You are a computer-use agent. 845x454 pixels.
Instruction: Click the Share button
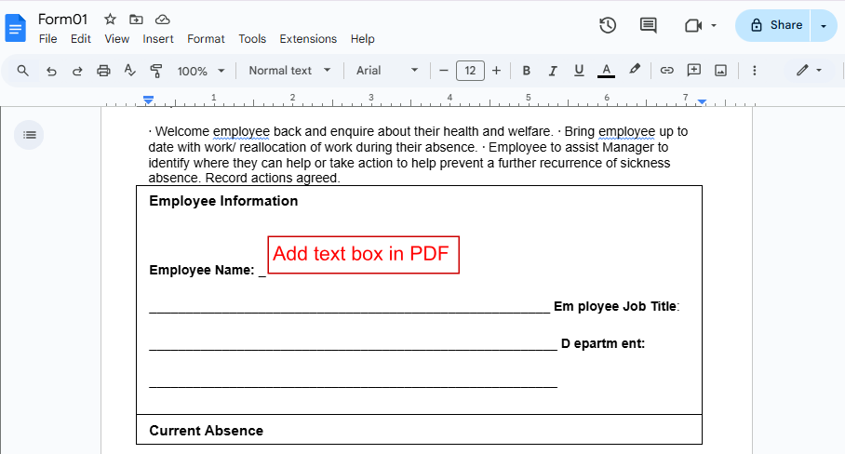pos(774,25)
